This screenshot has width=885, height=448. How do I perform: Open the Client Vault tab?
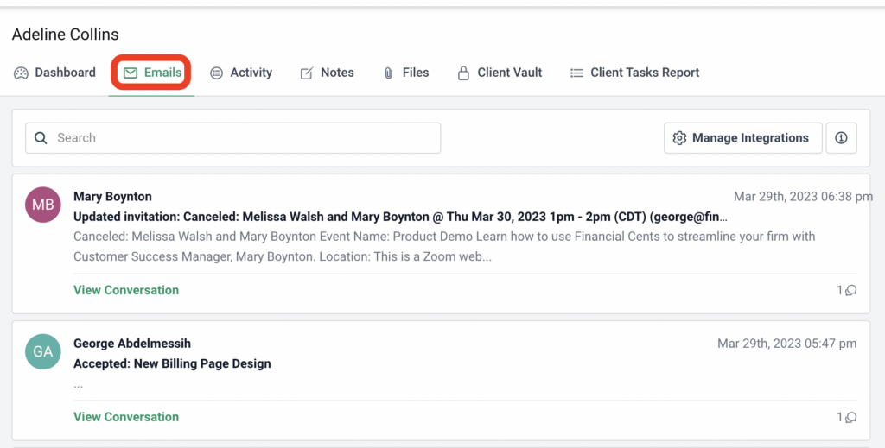point(500,73)
